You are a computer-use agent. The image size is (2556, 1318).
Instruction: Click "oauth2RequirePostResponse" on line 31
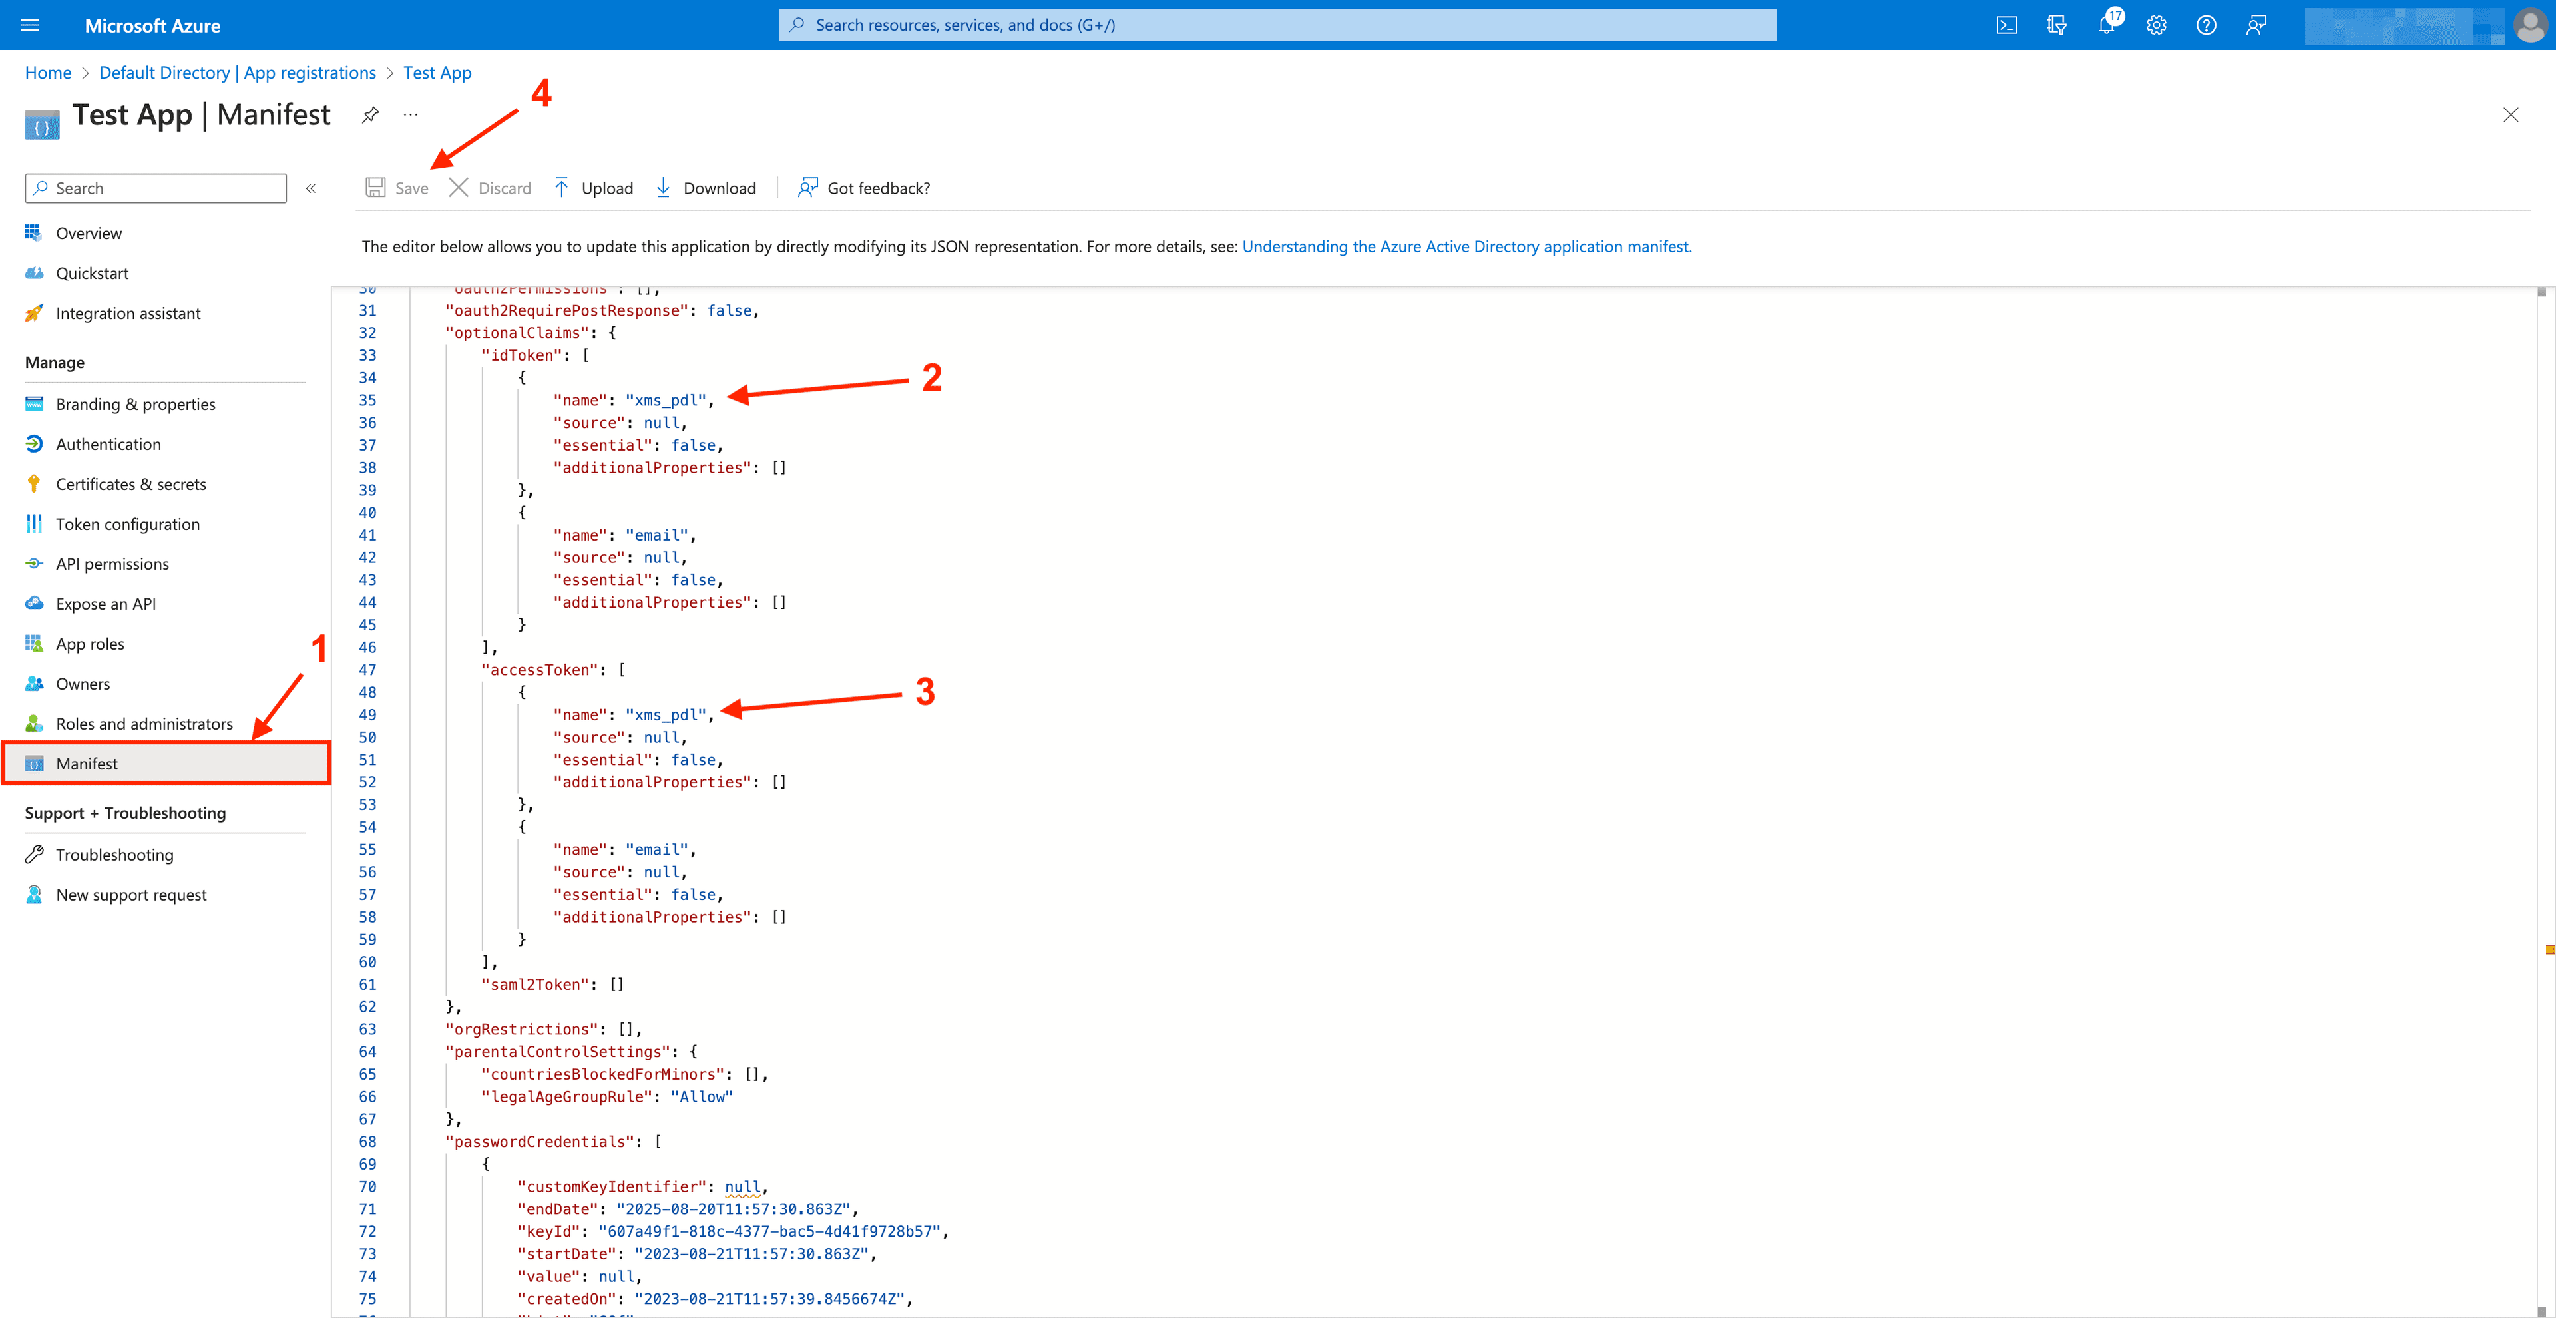click(566, 311)
